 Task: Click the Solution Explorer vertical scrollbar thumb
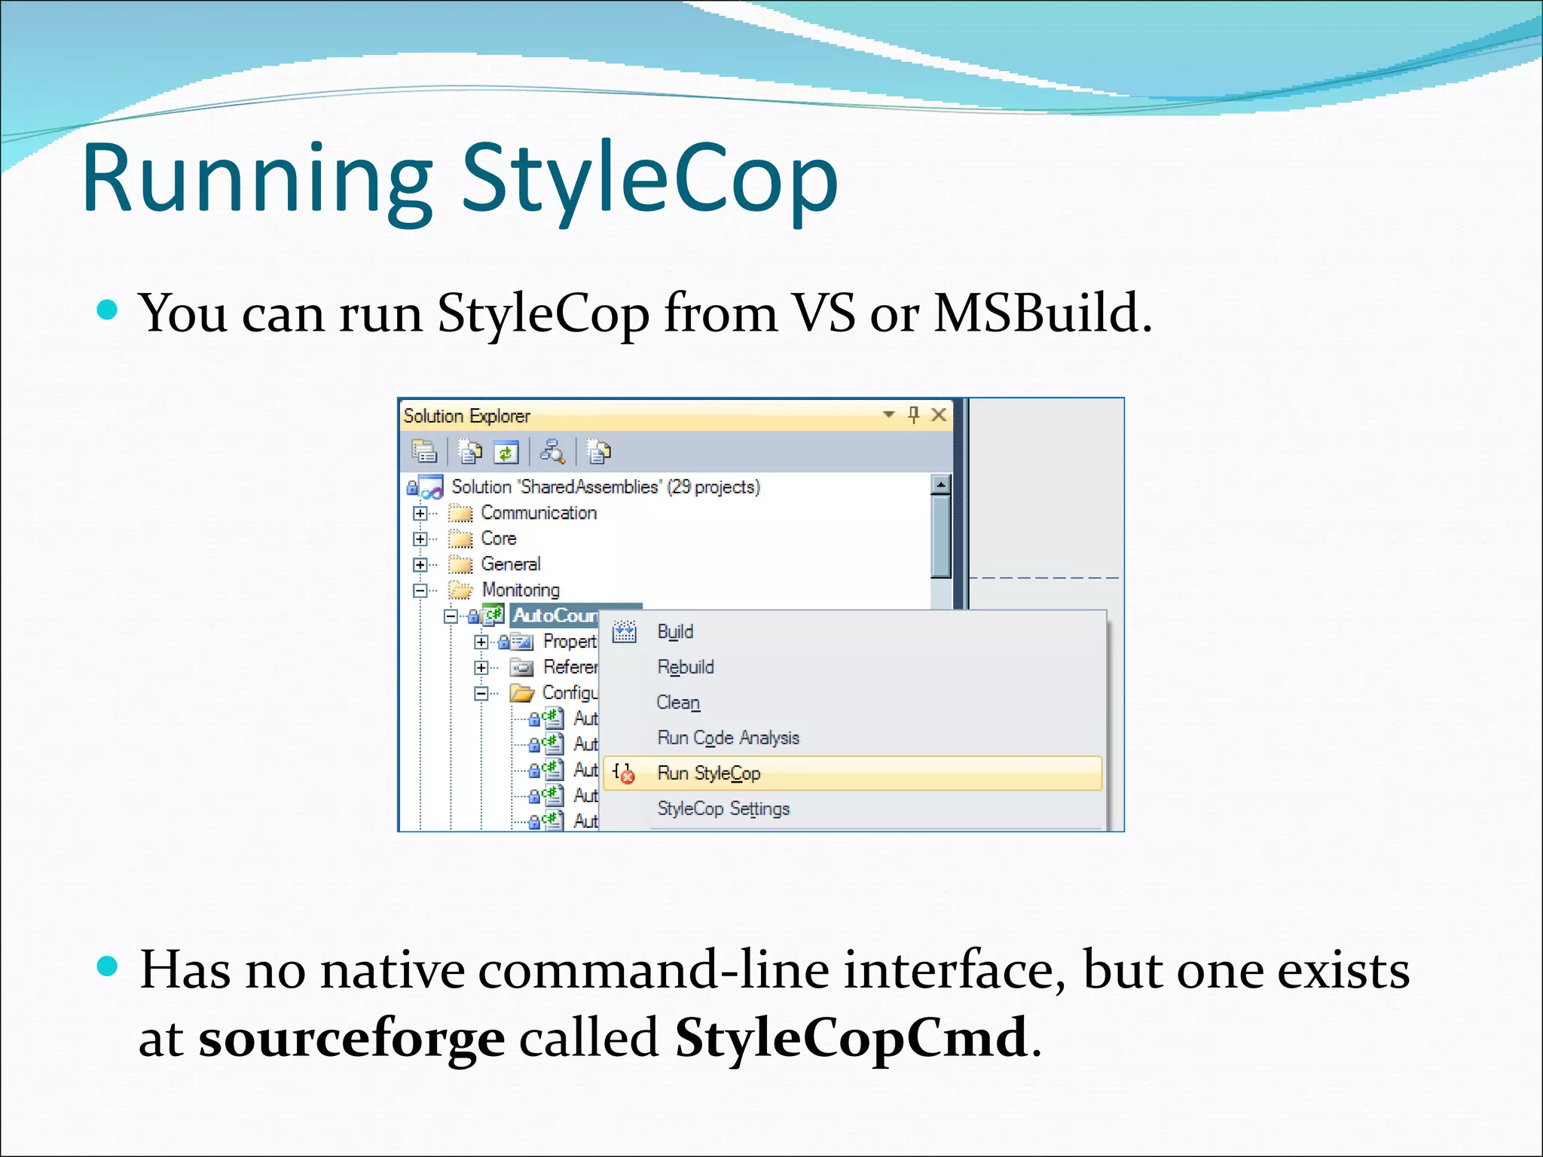[940, 536]
